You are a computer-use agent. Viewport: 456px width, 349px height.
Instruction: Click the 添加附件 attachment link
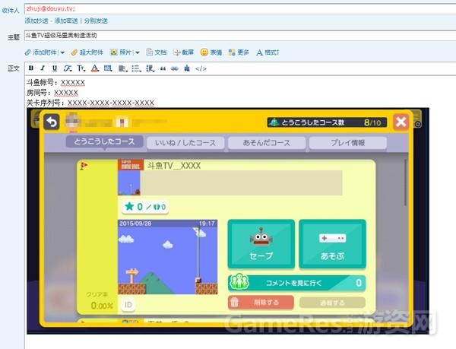pos(41,52)
